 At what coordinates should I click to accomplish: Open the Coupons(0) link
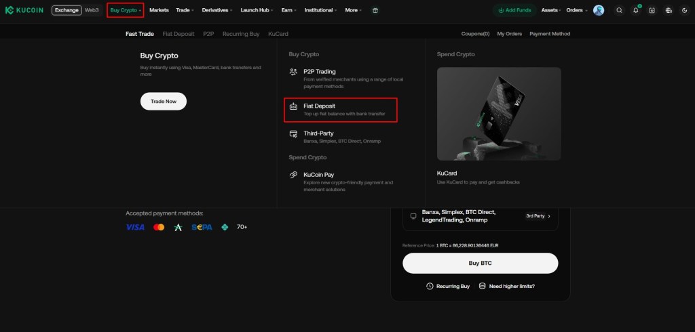tap(475, 34)
